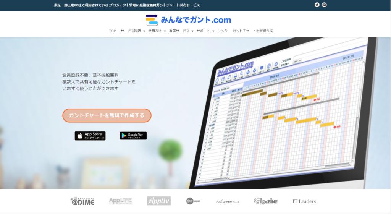Click the IT Leaders logo

tap(304, 201)
